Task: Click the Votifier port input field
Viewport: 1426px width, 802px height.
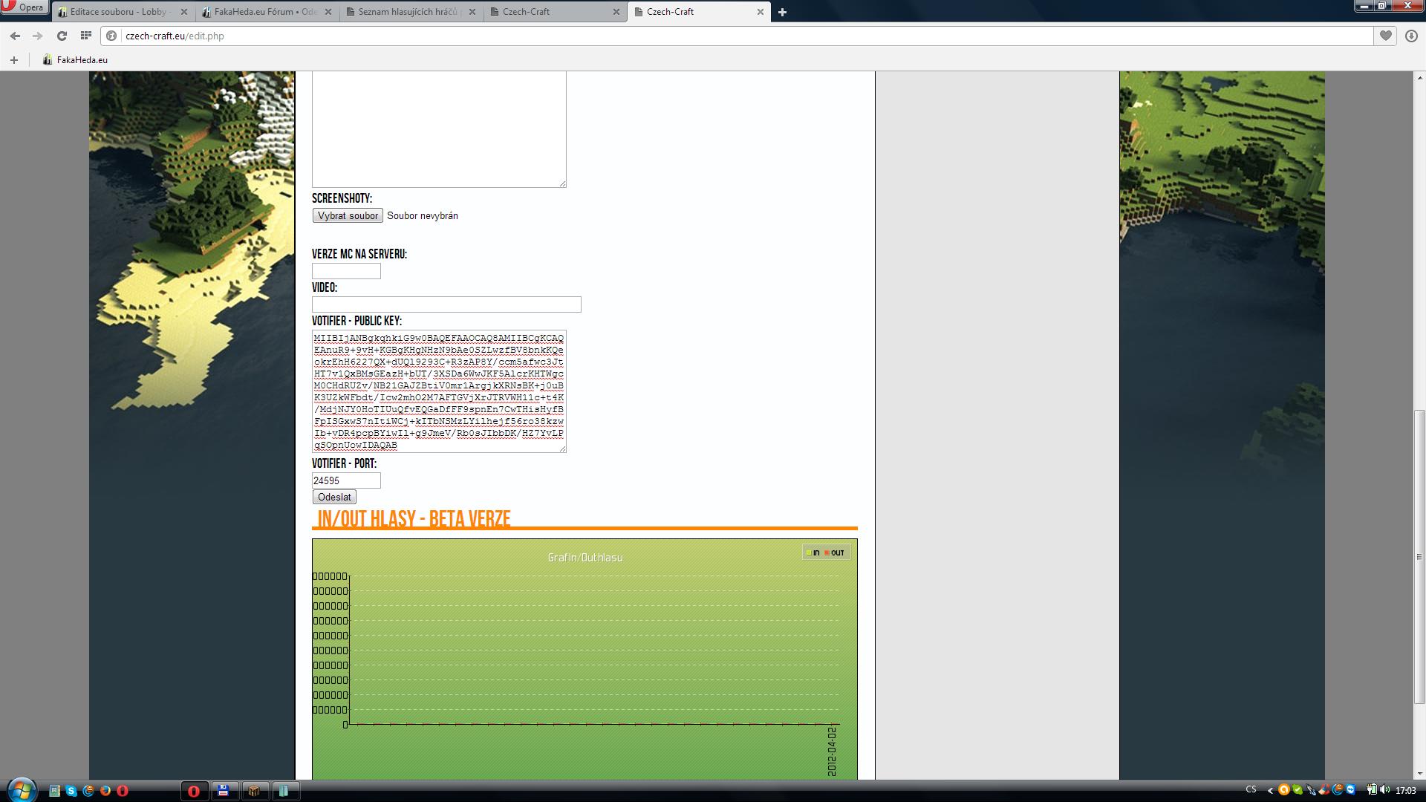Action: [x=346, y=480]
